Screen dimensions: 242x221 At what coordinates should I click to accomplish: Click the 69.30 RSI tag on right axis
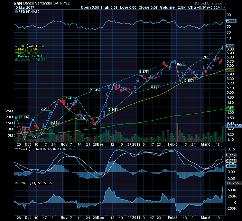pyautogui.click(x=231, y=21)
